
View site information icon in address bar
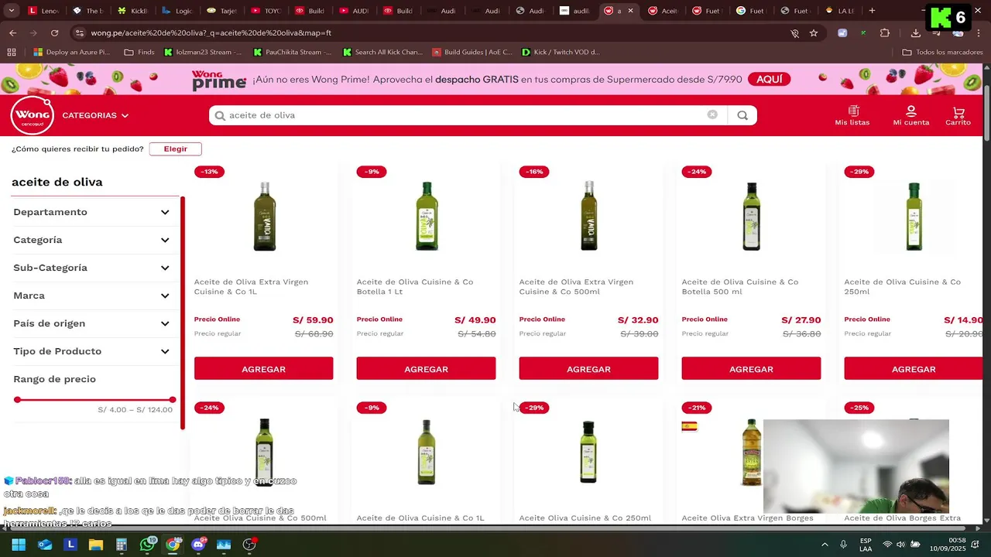coord(78,33)
